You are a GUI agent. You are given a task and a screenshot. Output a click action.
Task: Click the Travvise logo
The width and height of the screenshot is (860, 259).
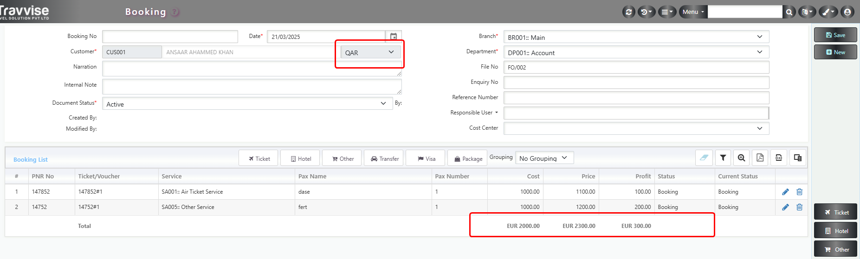coord(24,12)
